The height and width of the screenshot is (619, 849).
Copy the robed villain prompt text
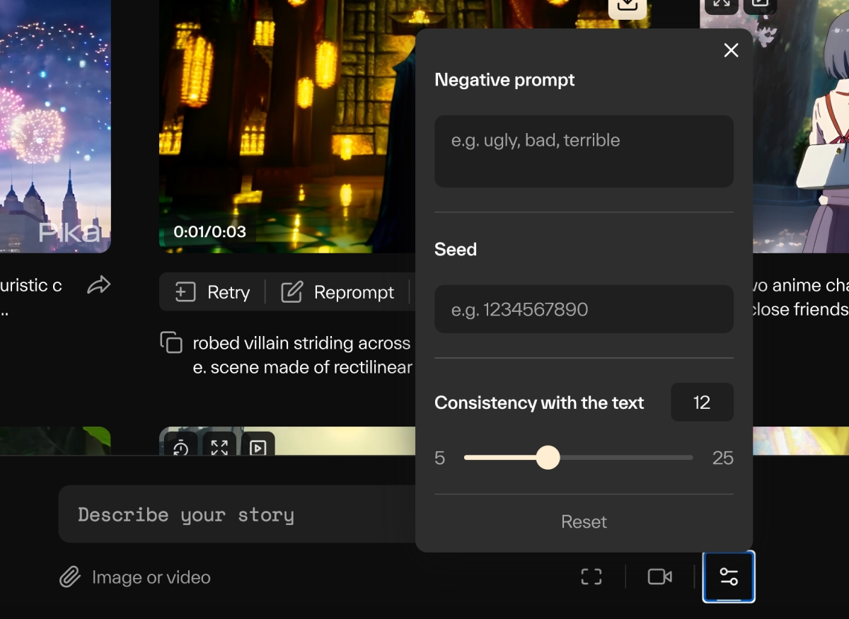[x=171, y=342]
